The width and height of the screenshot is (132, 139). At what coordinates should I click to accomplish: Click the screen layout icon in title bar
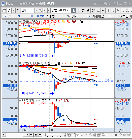point(95,4)
